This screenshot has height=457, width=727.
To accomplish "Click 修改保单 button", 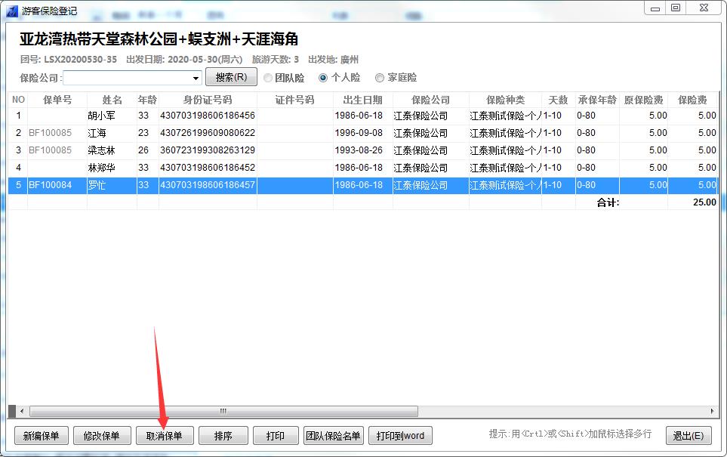I will coord(102,436).
